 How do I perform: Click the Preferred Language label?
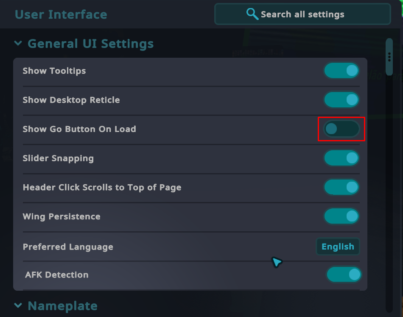(x=68, y=247)
